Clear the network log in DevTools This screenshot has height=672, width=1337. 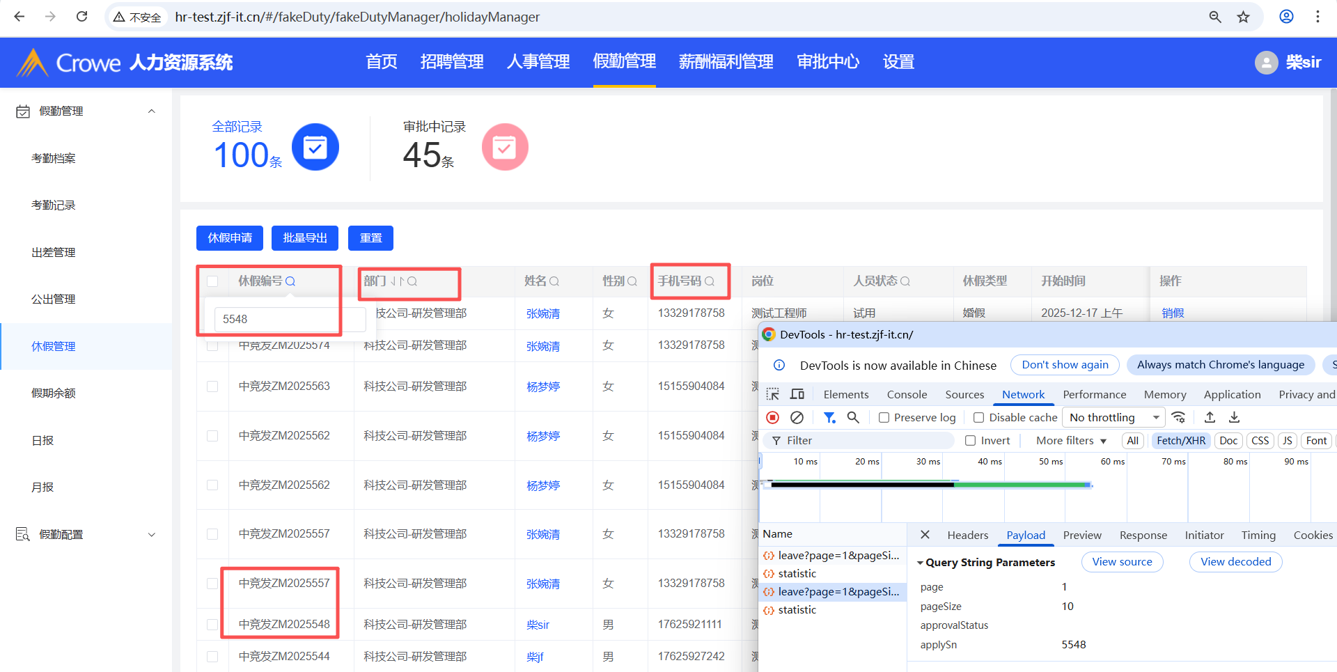point(797,417)
